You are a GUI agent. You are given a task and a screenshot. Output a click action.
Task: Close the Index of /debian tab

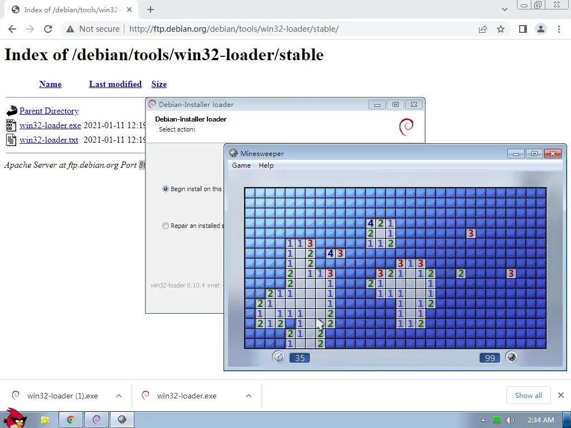pos(129,10)
